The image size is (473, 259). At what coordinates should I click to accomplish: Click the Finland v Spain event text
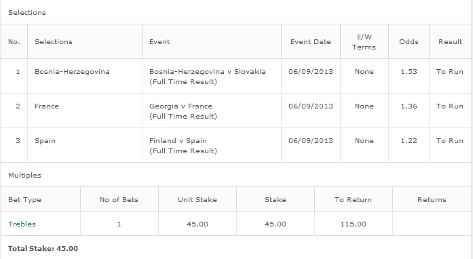tap(178, 141)
